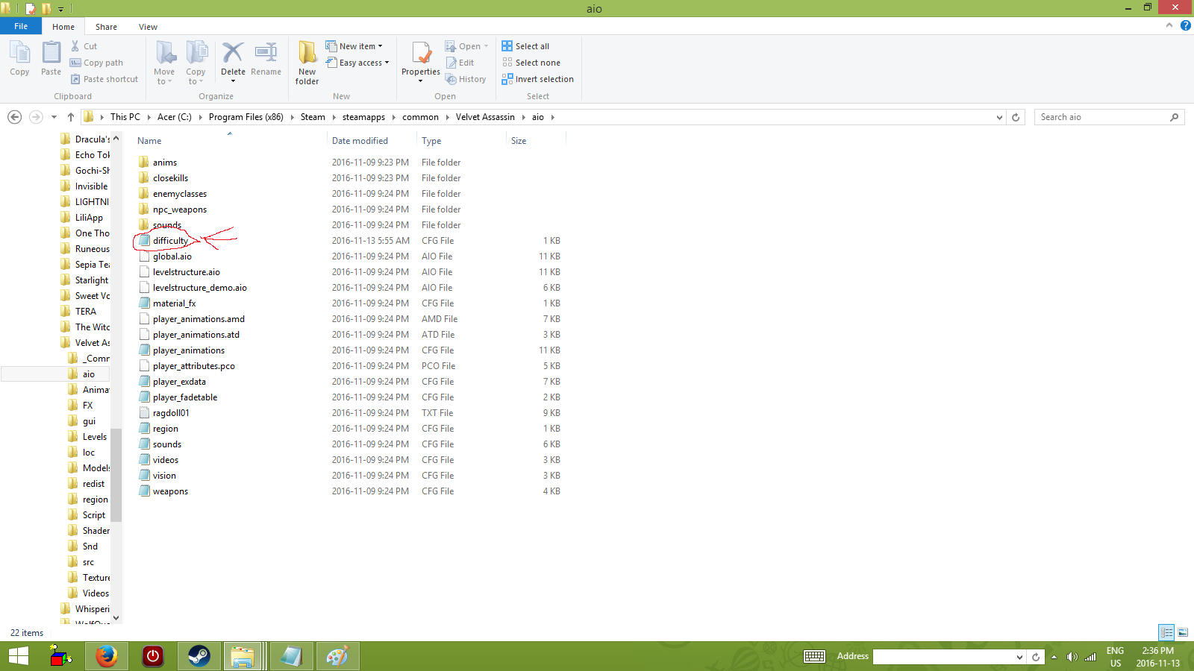Click the taskbar Address input field
Viewport: 1194px width, 671px height.
tap(943, 657)
